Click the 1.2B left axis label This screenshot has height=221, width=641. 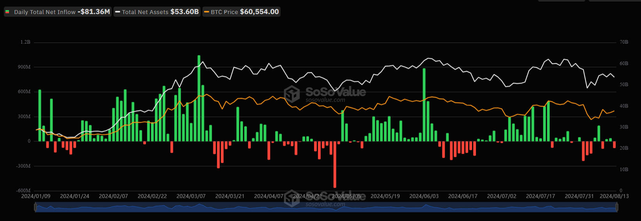(25, 42)
